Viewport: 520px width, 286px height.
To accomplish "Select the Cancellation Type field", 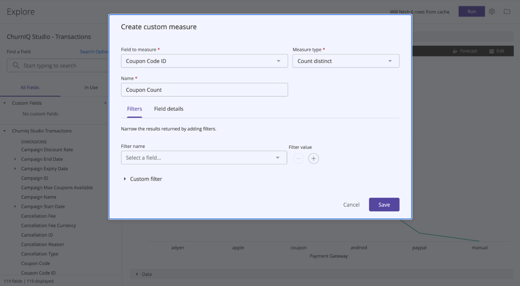I will point(40,254).
